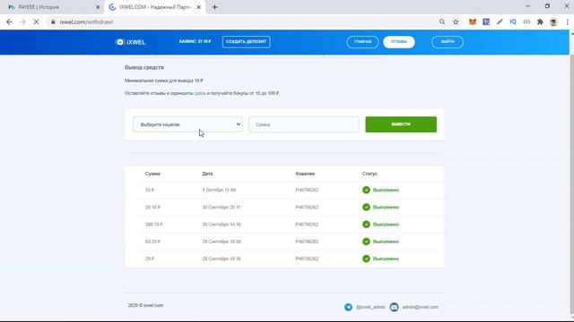Image resolution: width=574 pixels, height=322 pixels.
Task: Click the zoom magnifier icon in address bar
Action: 442,21
